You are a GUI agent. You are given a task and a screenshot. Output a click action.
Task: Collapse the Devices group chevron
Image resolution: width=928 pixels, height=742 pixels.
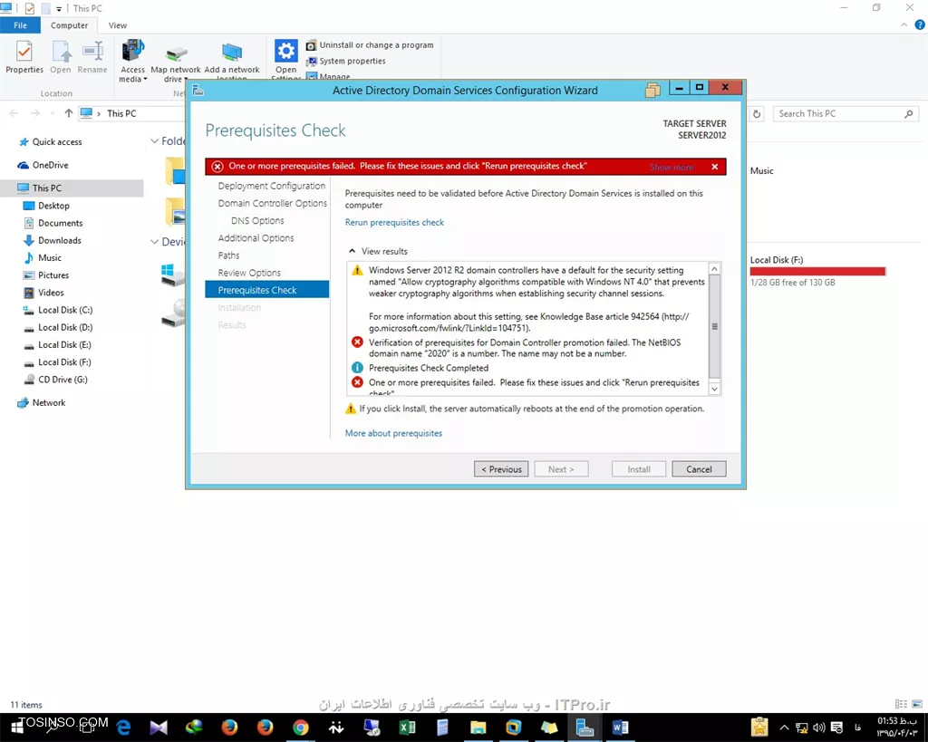click(x=154, y=242)
